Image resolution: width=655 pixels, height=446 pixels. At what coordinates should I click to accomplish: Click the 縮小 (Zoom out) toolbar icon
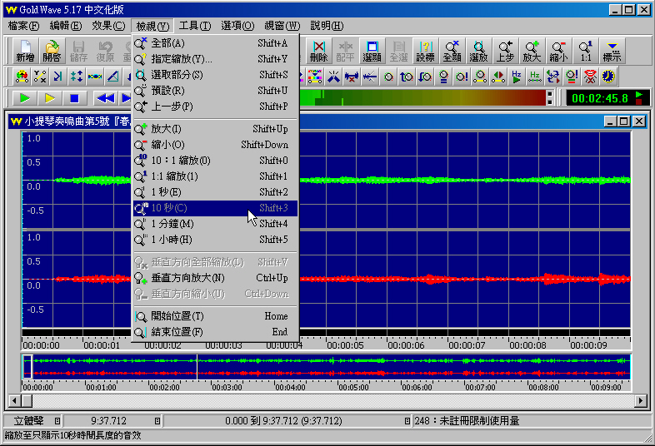pos(558,51)
